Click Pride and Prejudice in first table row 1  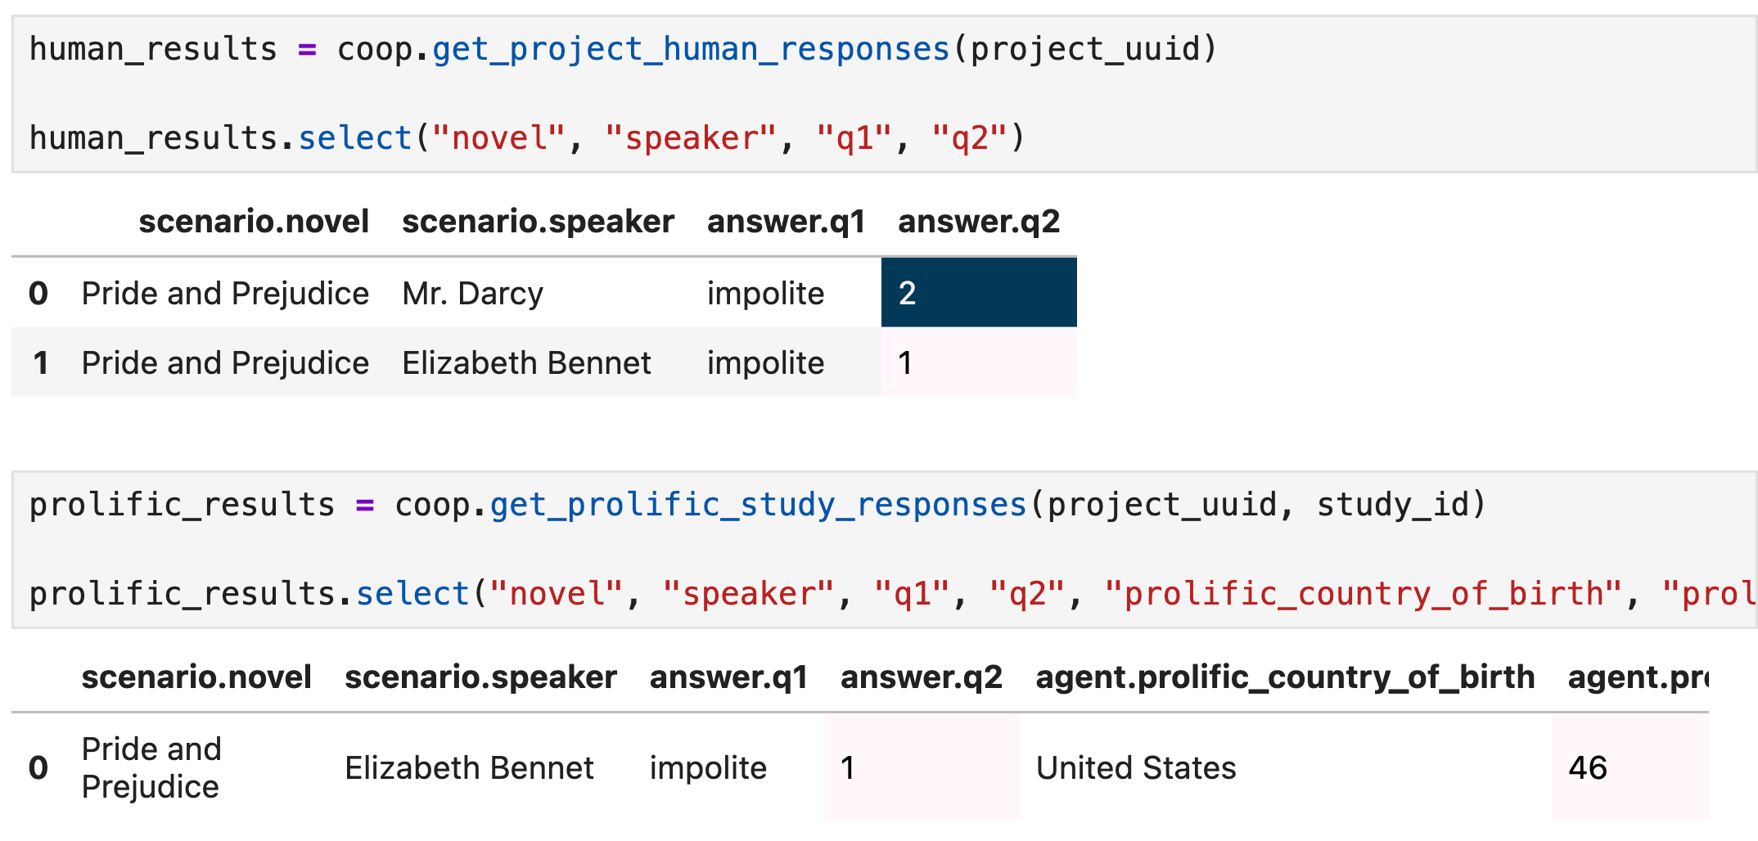click(225, 362)
